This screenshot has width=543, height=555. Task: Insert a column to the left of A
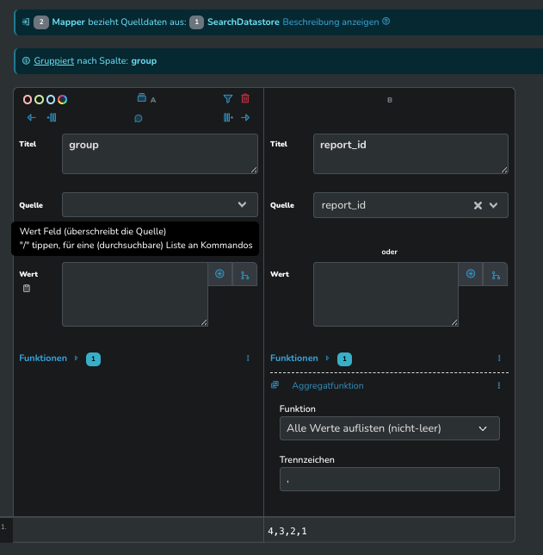(x=52, y=117)
